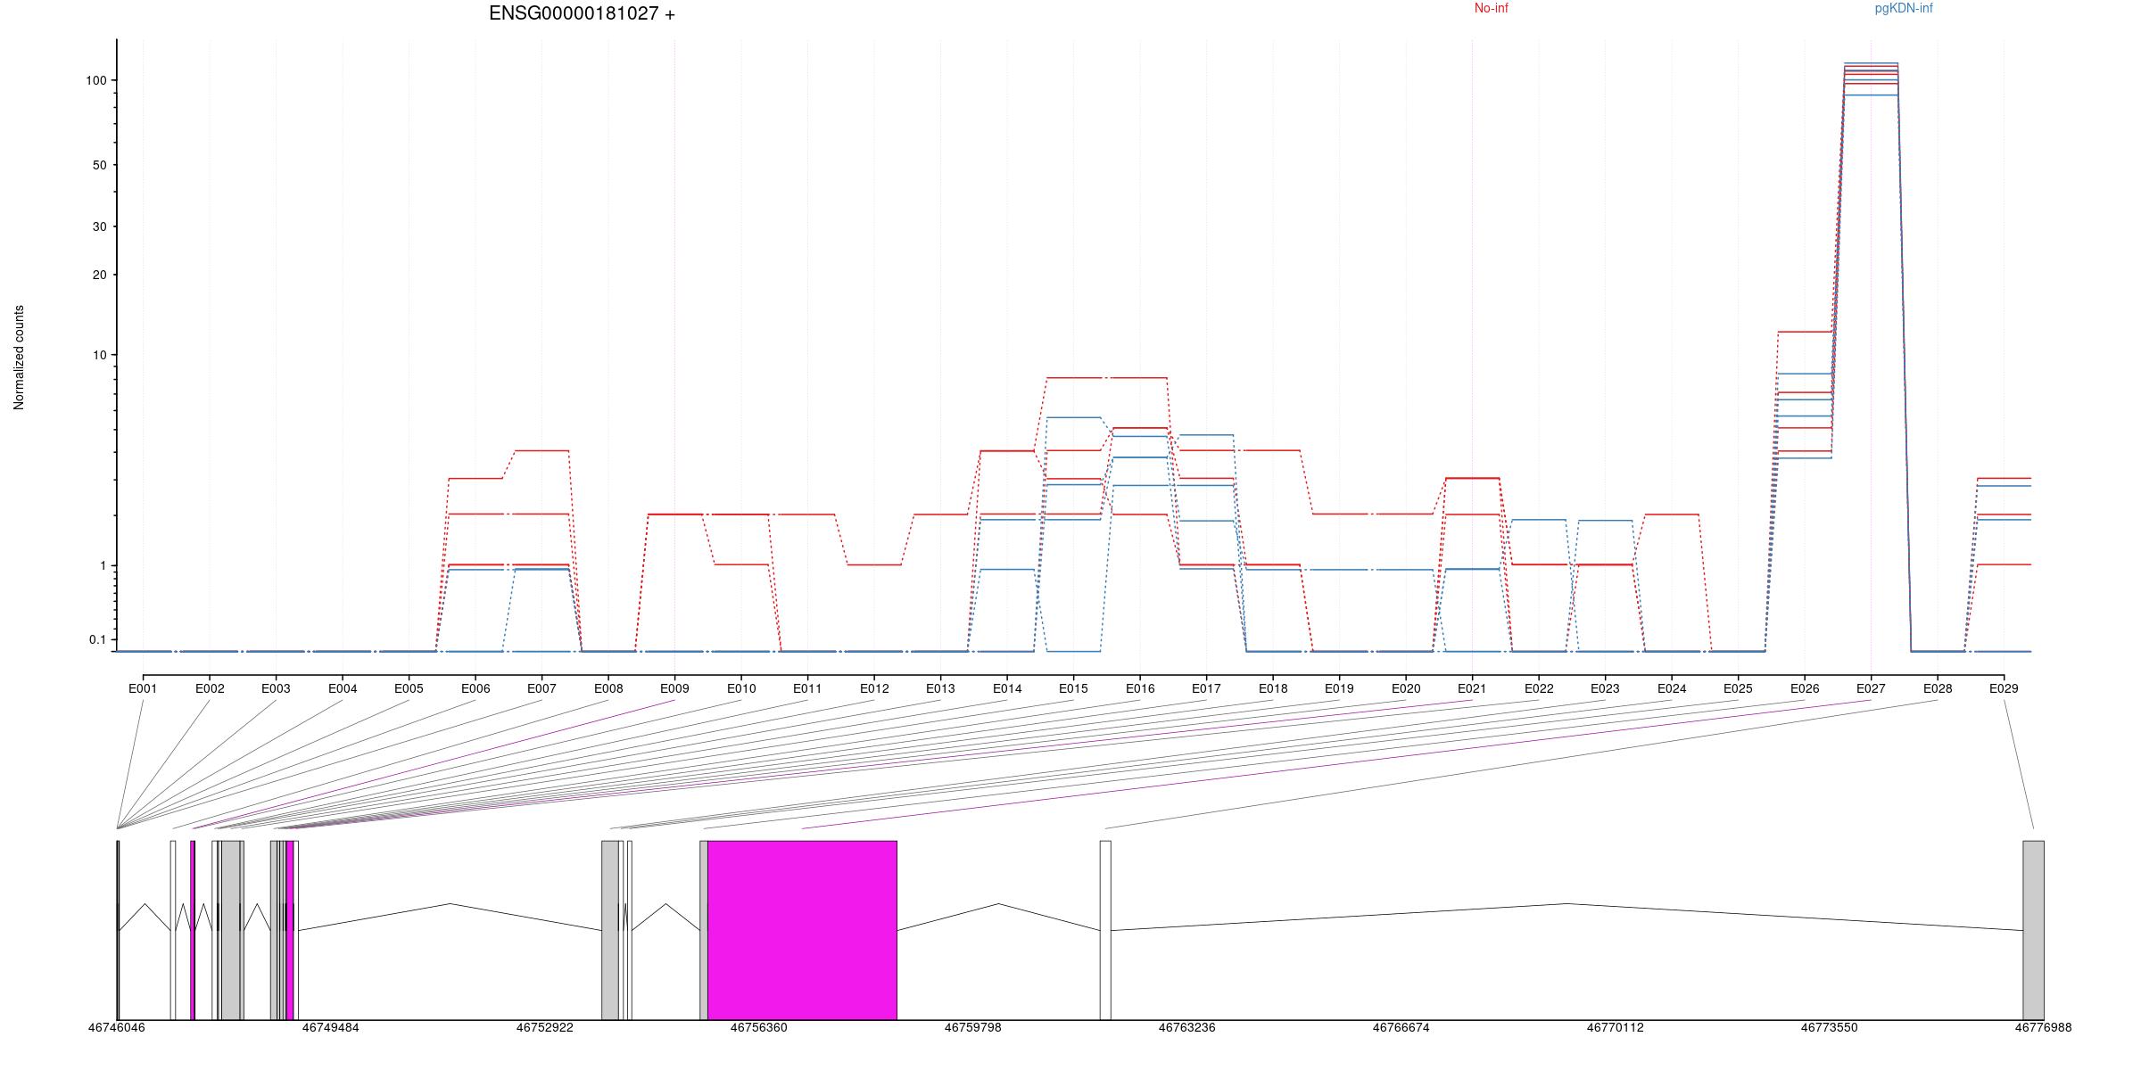Click exon label E024
Viewport: 2141px width, 1070px height.
[x=1672, y=688]
